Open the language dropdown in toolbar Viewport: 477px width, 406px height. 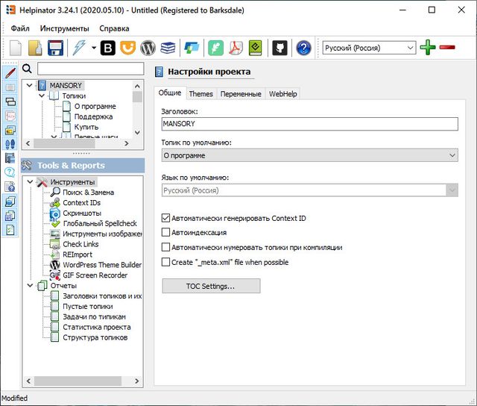point(410,48)
